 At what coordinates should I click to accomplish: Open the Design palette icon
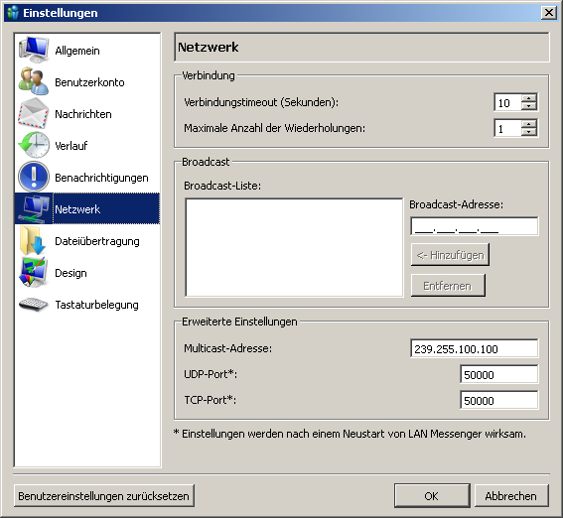click(x=34, y=272)
